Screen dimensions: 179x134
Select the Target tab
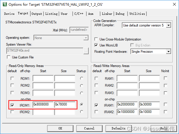click(23, 13)
